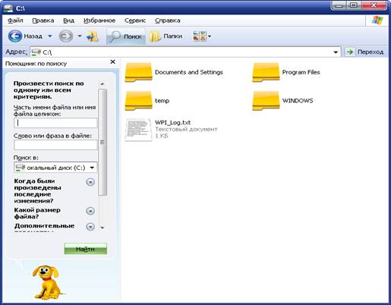Open the Сервис menu
Viewport: 391px width, 305px height.
[x=135, y=20]
